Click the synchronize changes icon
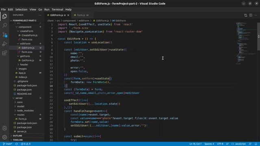The height and width of the screenshot is (146, 260). (x=17, y=144)
